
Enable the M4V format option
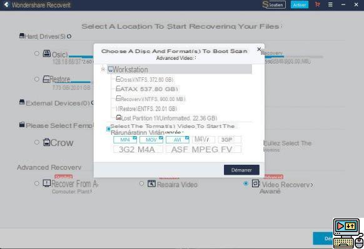(204, 139)
